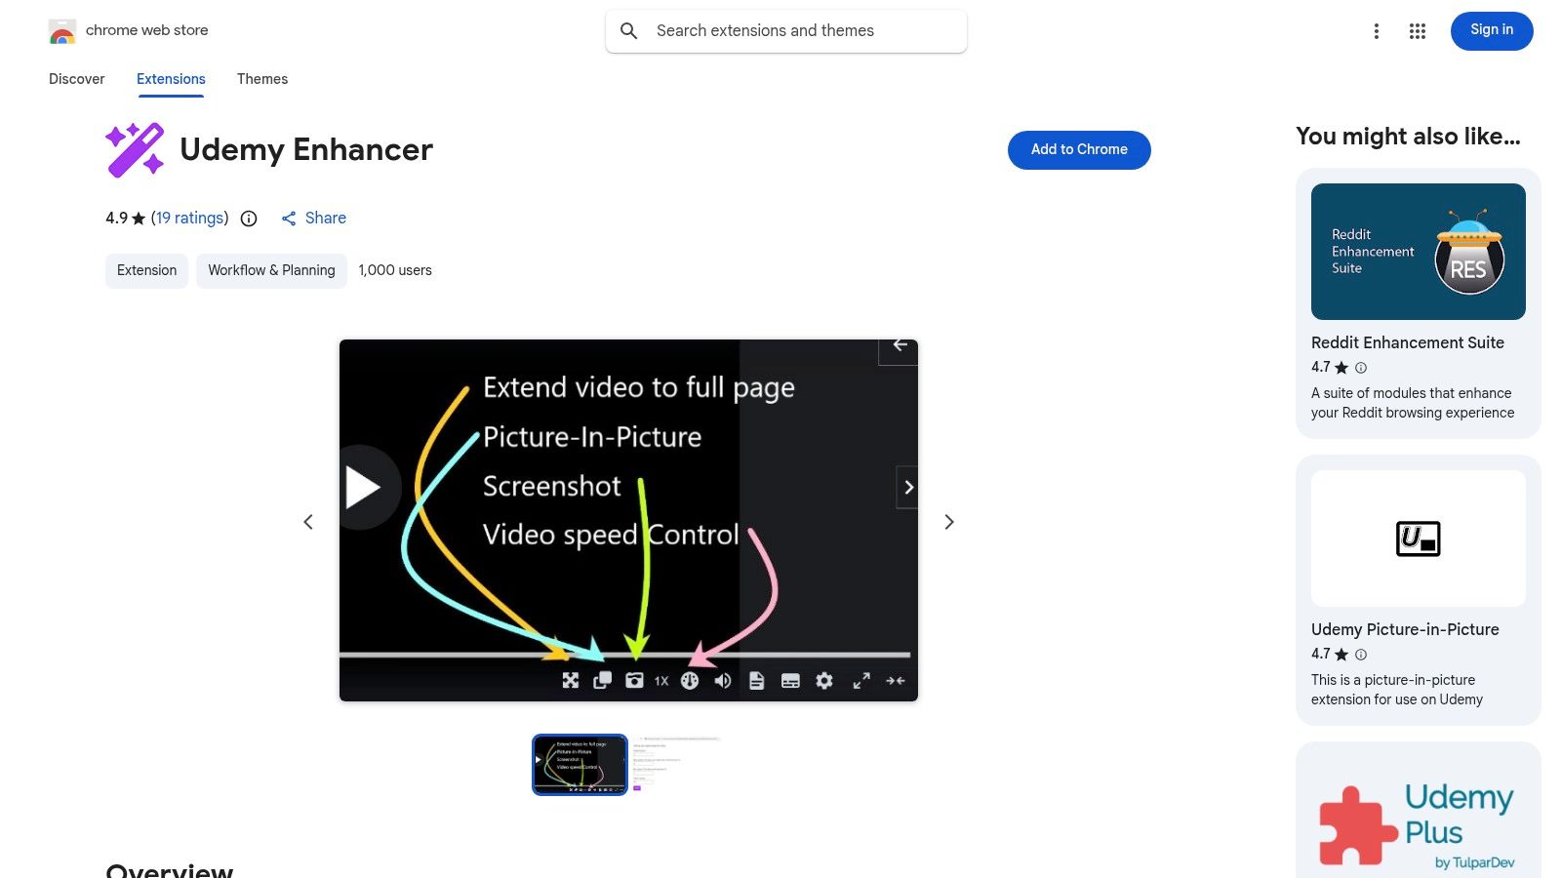Screen dimensions: 1561x878
Task: Open the Google apps grid launcher
Action: [x=1417, y=30]
